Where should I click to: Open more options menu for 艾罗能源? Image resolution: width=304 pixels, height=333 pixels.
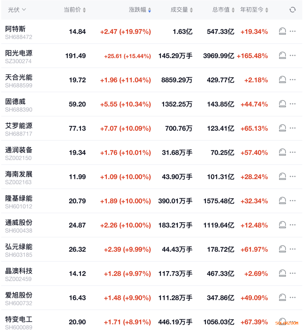pos(293,128)
